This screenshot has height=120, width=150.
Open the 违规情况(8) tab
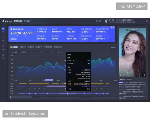point(58,47)
